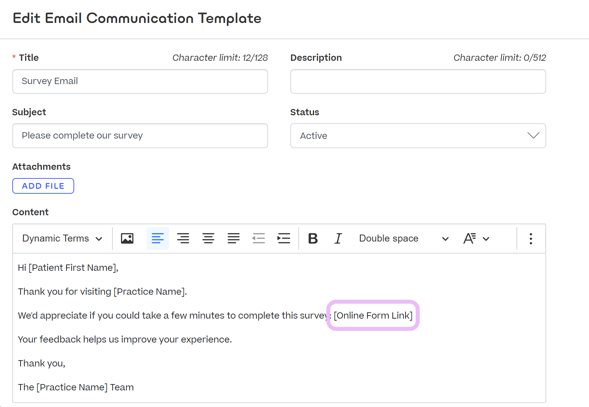Click ADD FILE to attach a document
The width and height of the screenshot is (589, 407).
pyautogui.click(x=43, y=186)
